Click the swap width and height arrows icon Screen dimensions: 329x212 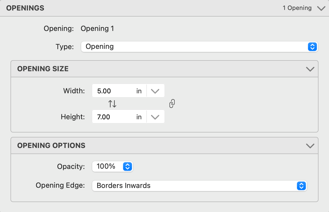pyautogui.click(x=112, y=104)
